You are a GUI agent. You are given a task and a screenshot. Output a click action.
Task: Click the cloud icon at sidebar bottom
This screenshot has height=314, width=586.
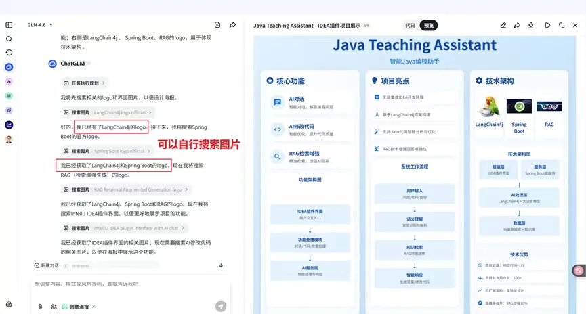pos(9,304)
